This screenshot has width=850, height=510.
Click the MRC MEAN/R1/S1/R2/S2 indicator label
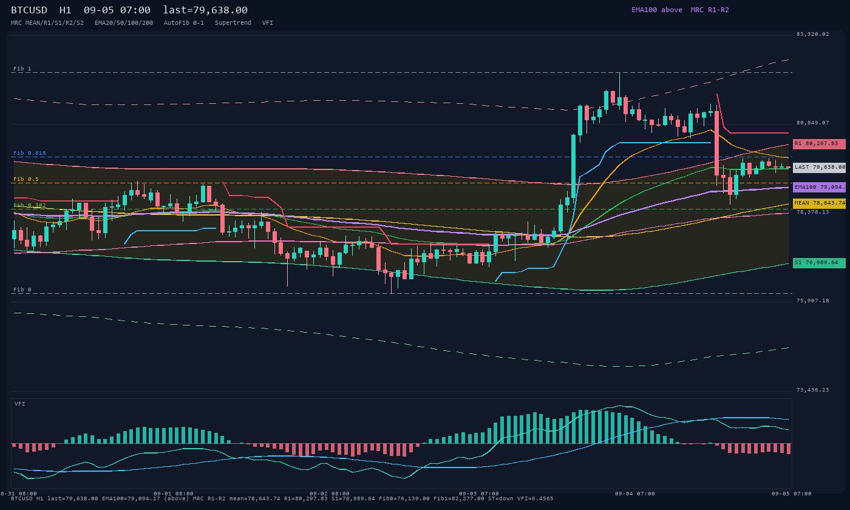[47, 22]
